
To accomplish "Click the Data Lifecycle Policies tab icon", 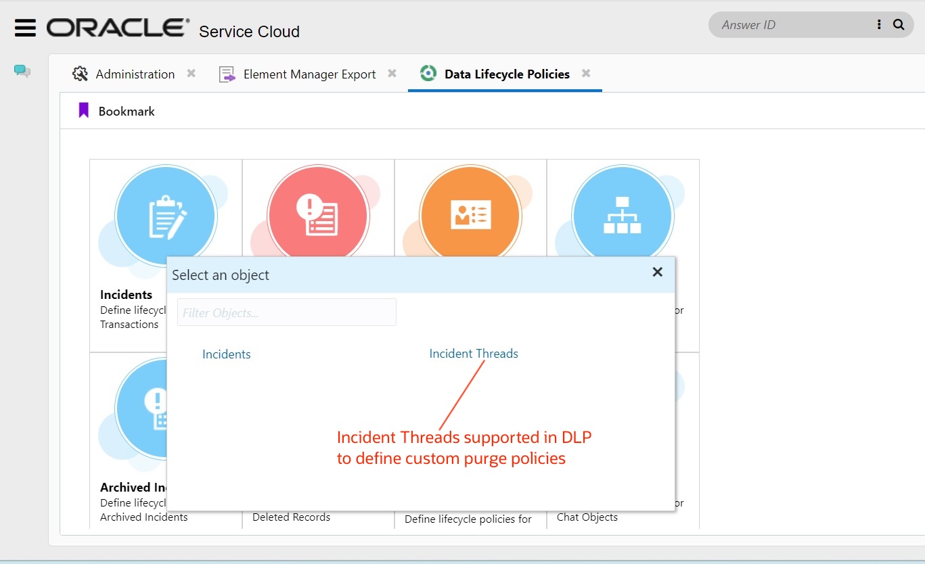I will coord(428,74).
